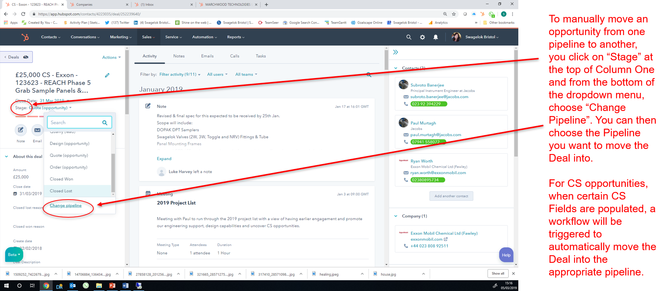
Task: Open the Conversations navigation menu
Action: (x=85, y=37)
